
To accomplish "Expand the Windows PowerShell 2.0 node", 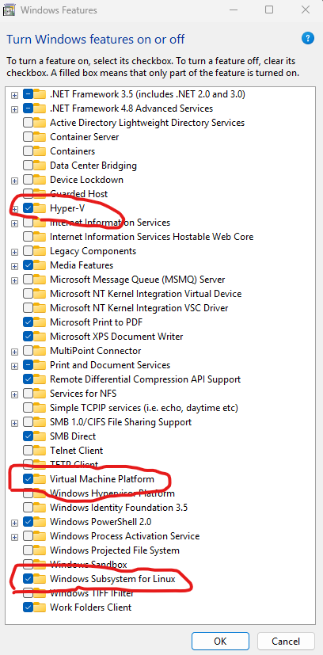I will (14, 522).
